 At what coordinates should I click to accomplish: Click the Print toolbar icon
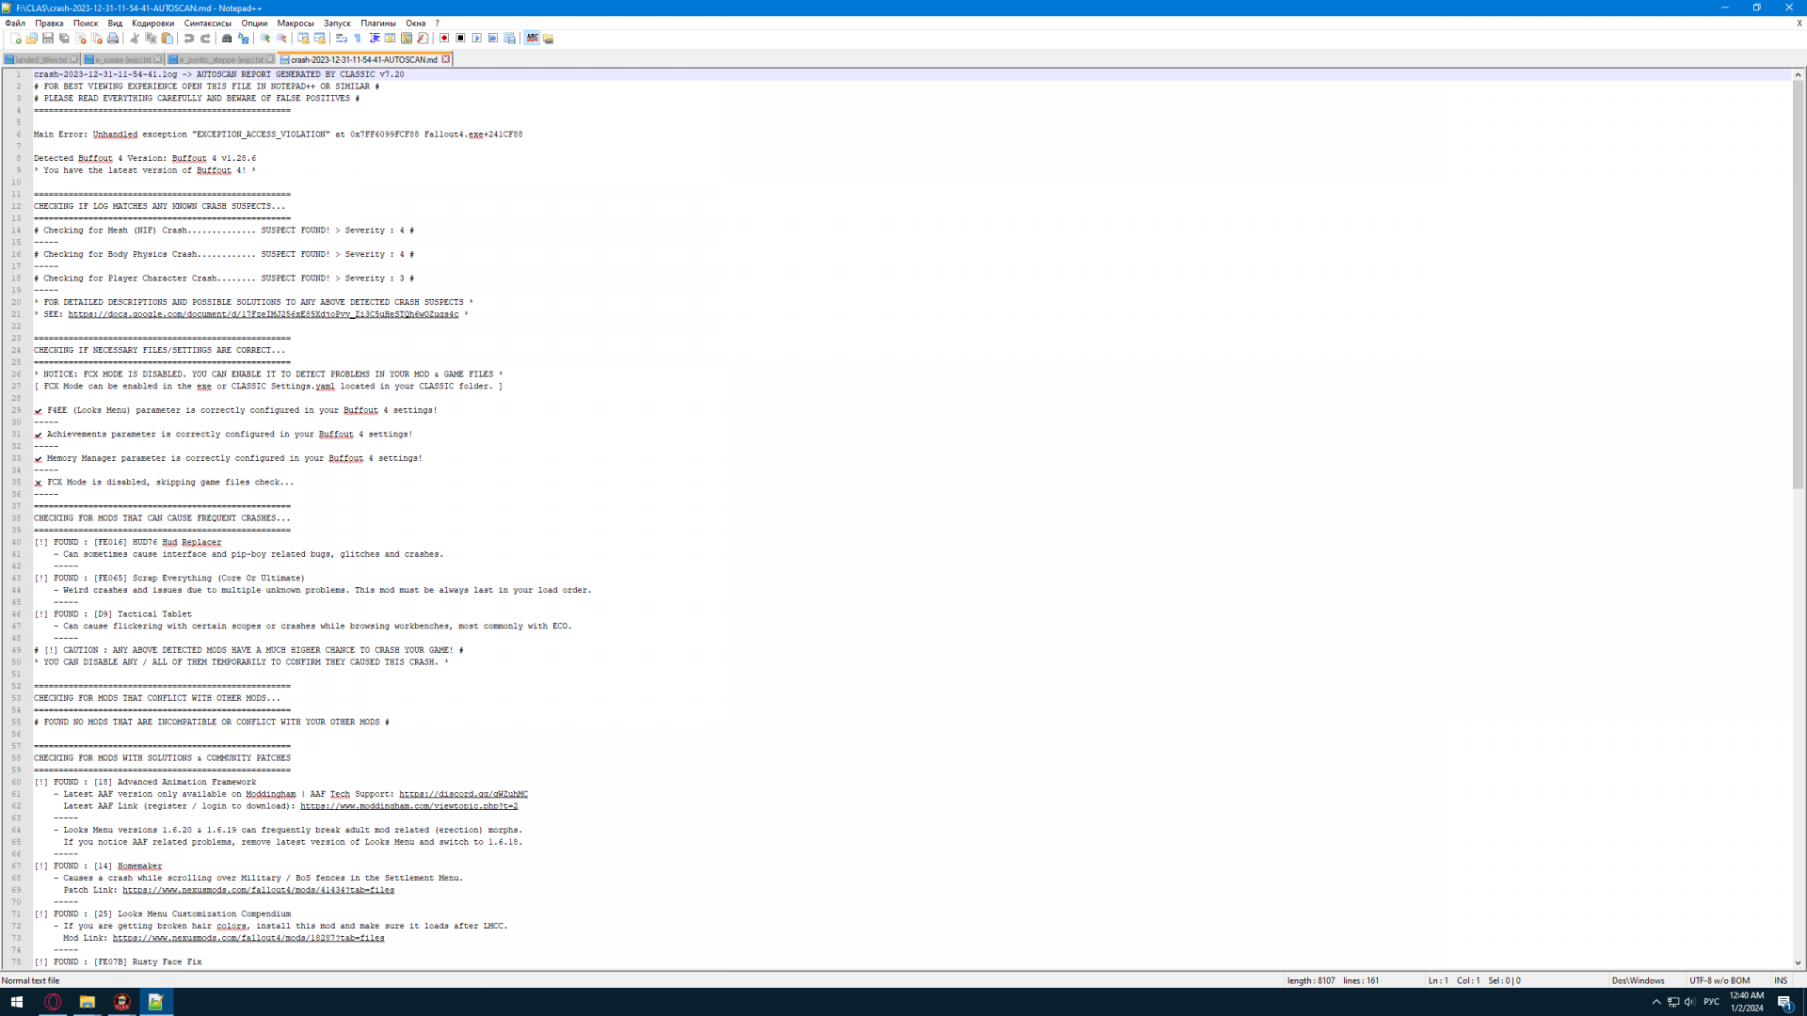click(x=113, y=39)
